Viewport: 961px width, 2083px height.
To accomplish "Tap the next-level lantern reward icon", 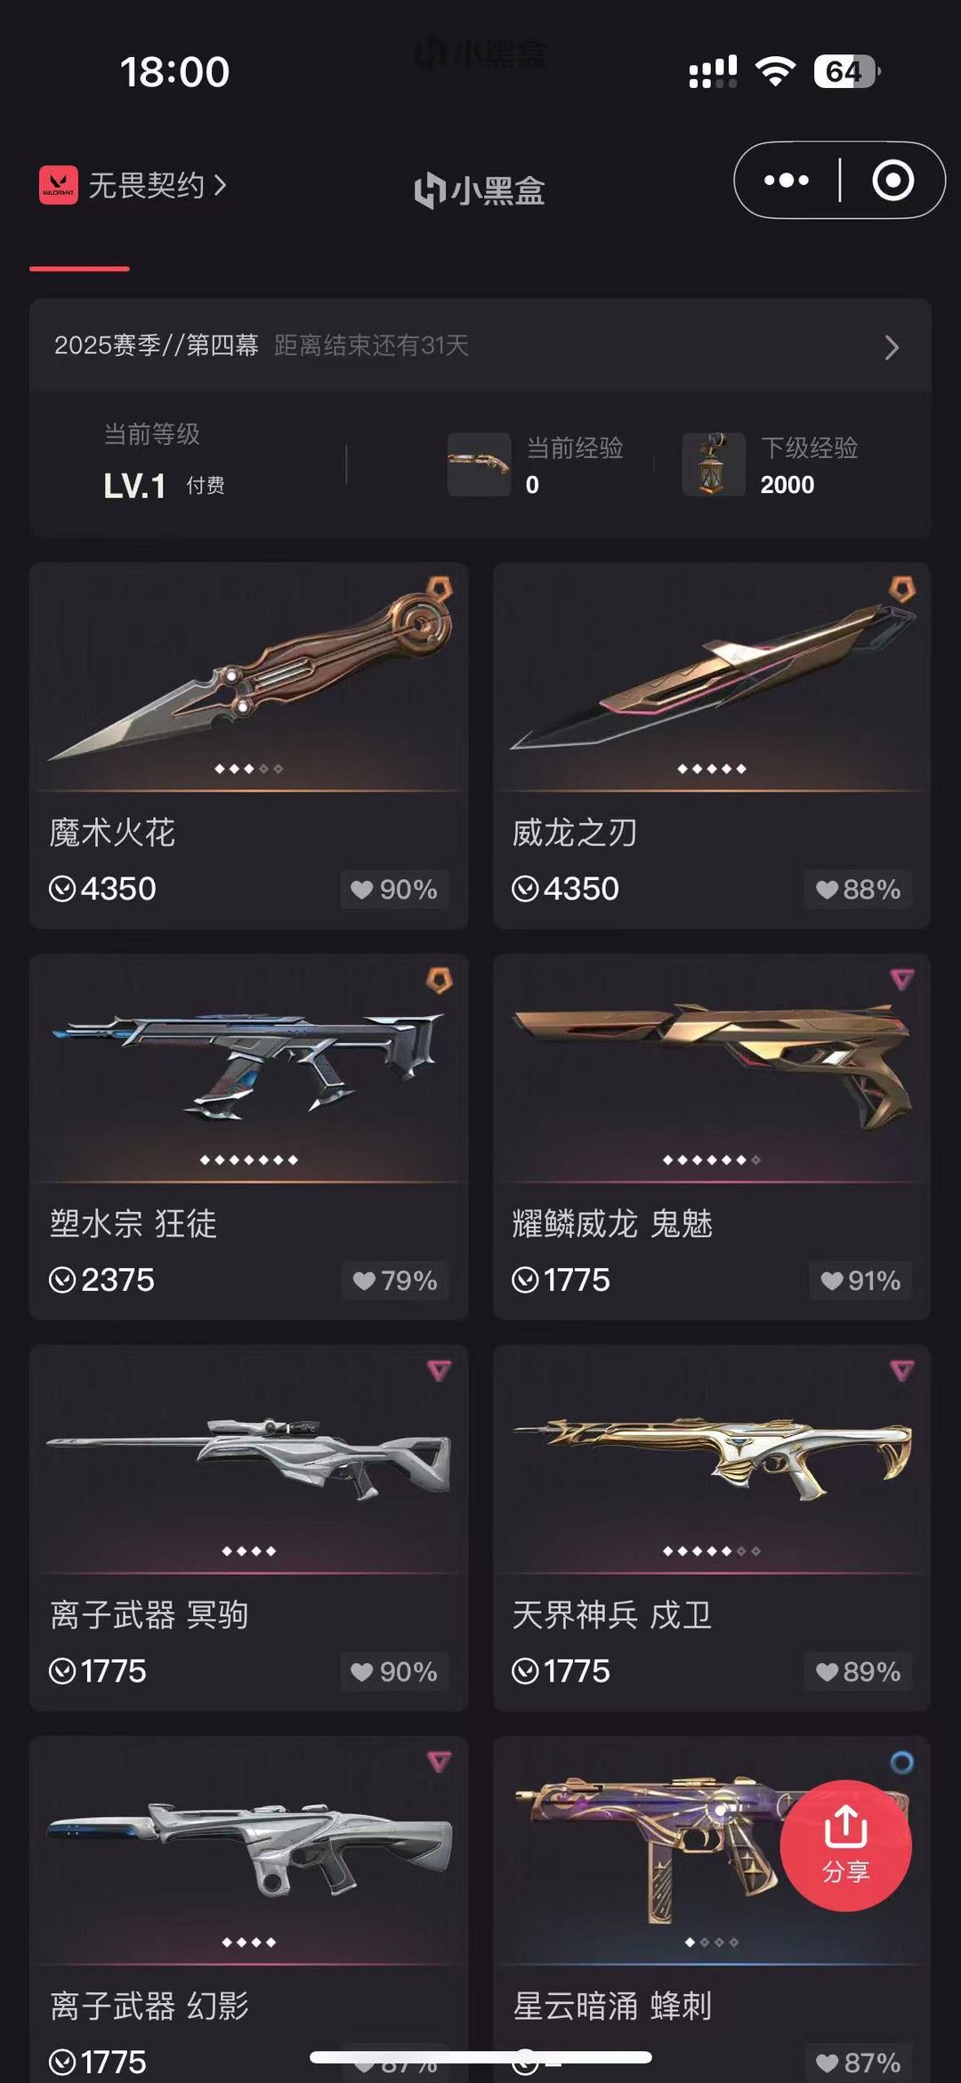I will 714,464.
